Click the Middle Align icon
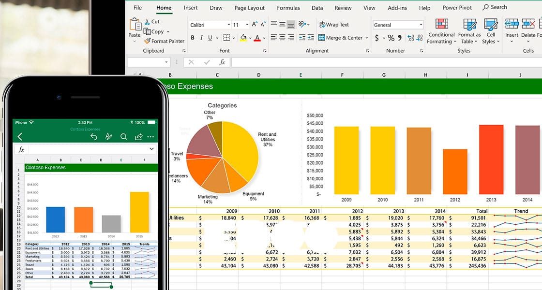 [x=283, y=24]
